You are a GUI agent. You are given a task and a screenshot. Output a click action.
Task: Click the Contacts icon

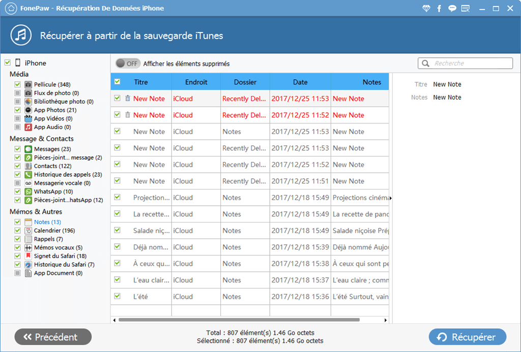click(28, 166)
